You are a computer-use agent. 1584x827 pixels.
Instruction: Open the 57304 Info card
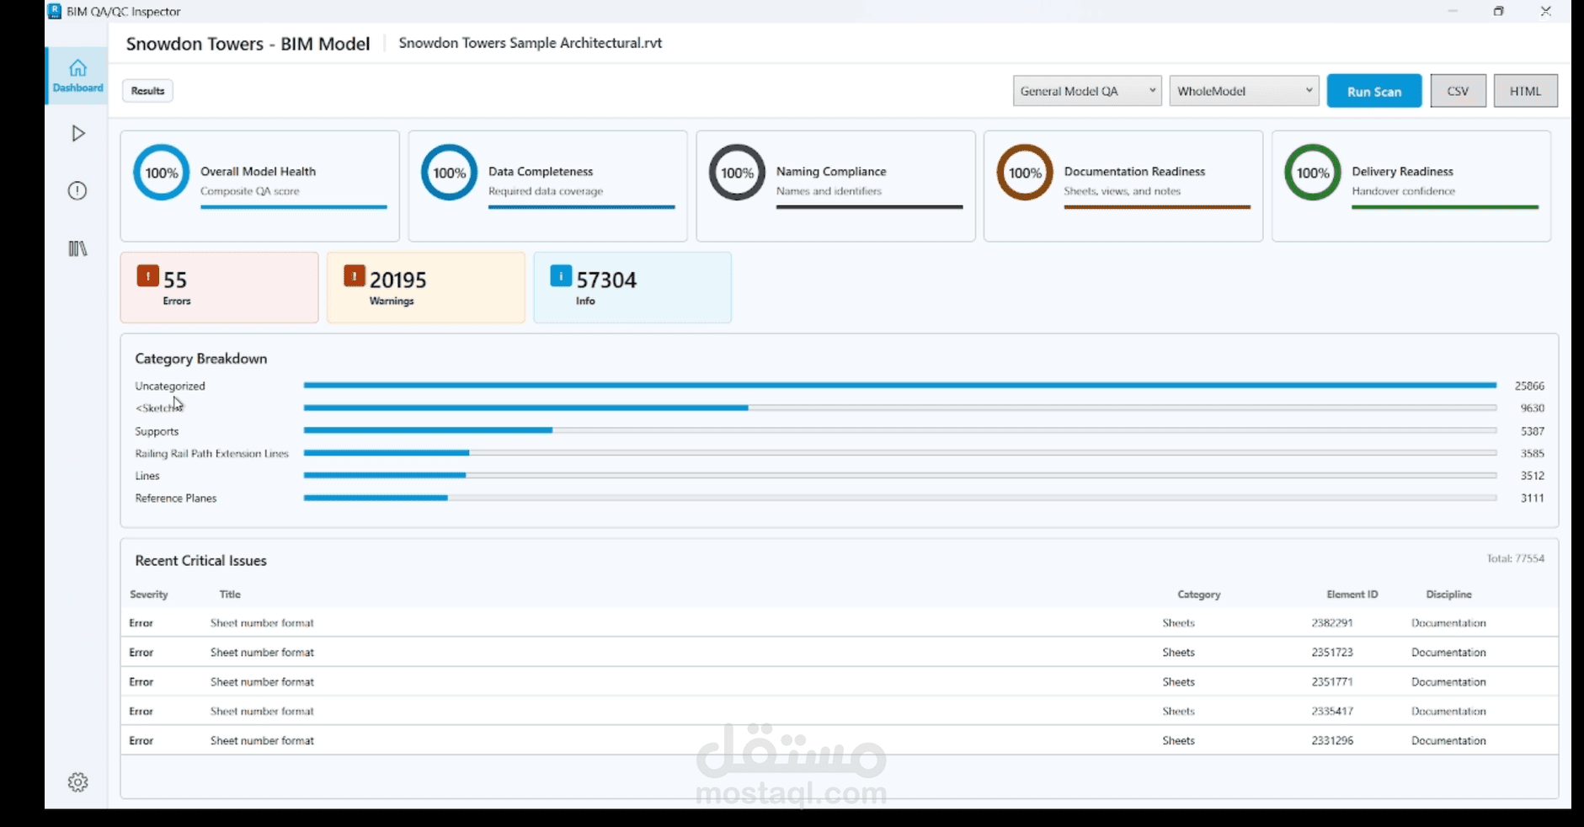[632, 287]
